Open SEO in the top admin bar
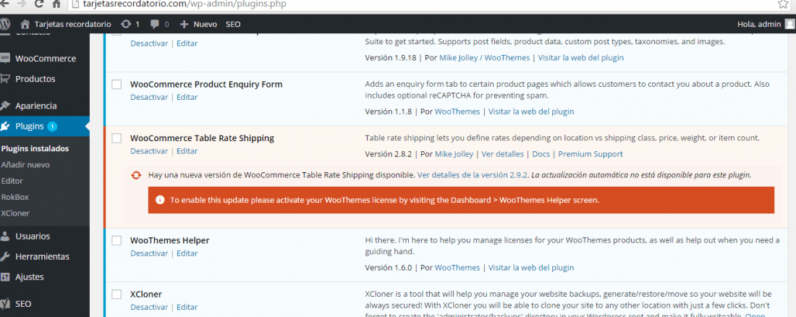 (x=233, y=24)
